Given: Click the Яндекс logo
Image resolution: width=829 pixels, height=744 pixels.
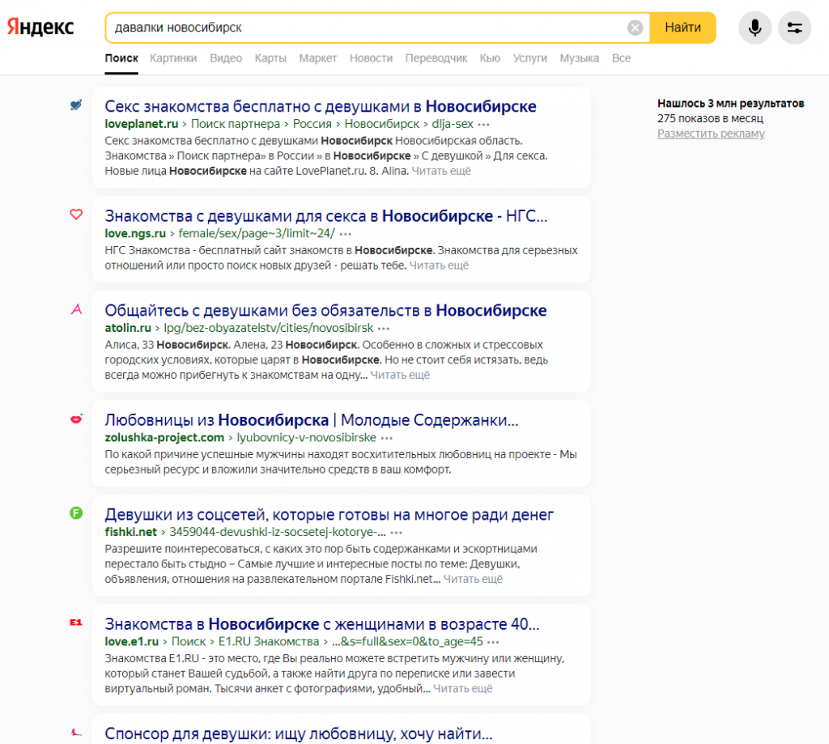Looking at the screenshot, I should (x=40, y=28).
